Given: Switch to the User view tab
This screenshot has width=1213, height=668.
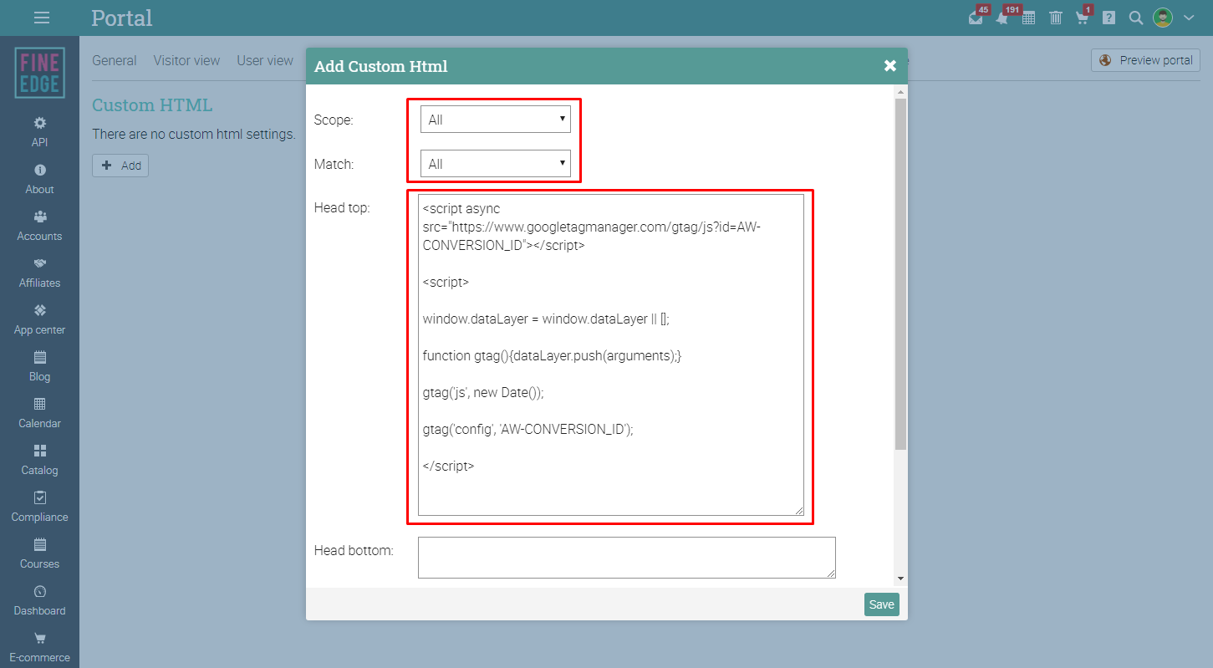Looking at the screenshot, I should coord(265,60).
